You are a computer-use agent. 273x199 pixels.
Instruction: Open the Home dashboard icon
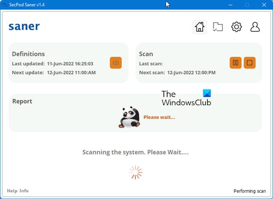click(200, 27)
